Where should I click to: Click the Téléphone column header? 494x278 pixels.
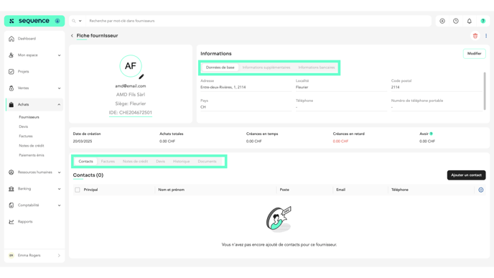(400, 190)
